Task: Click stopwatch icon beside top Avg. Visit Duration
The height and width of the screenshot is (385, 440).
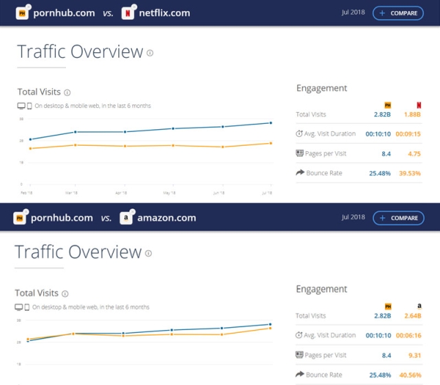Action: pos(299,133)
